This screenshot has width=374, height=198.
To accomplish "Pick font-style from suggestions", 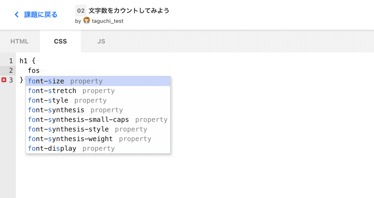I will click(98, 101).
